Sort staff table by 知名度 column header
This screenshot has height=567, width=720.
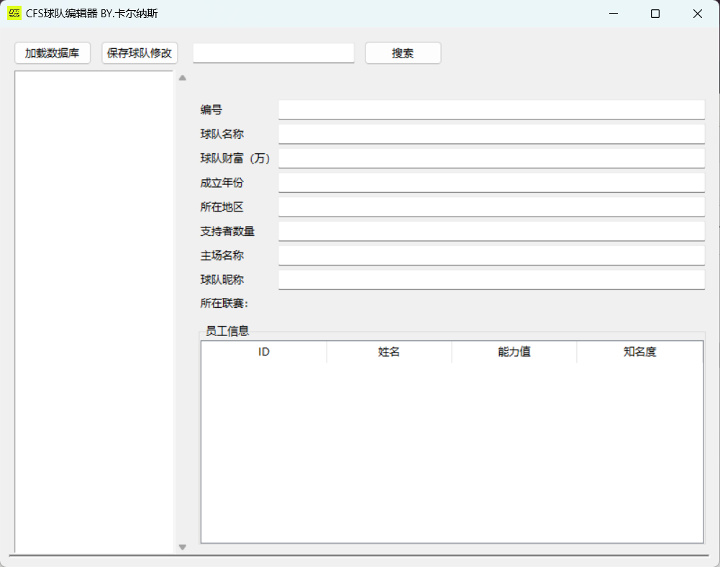point(639,352)
